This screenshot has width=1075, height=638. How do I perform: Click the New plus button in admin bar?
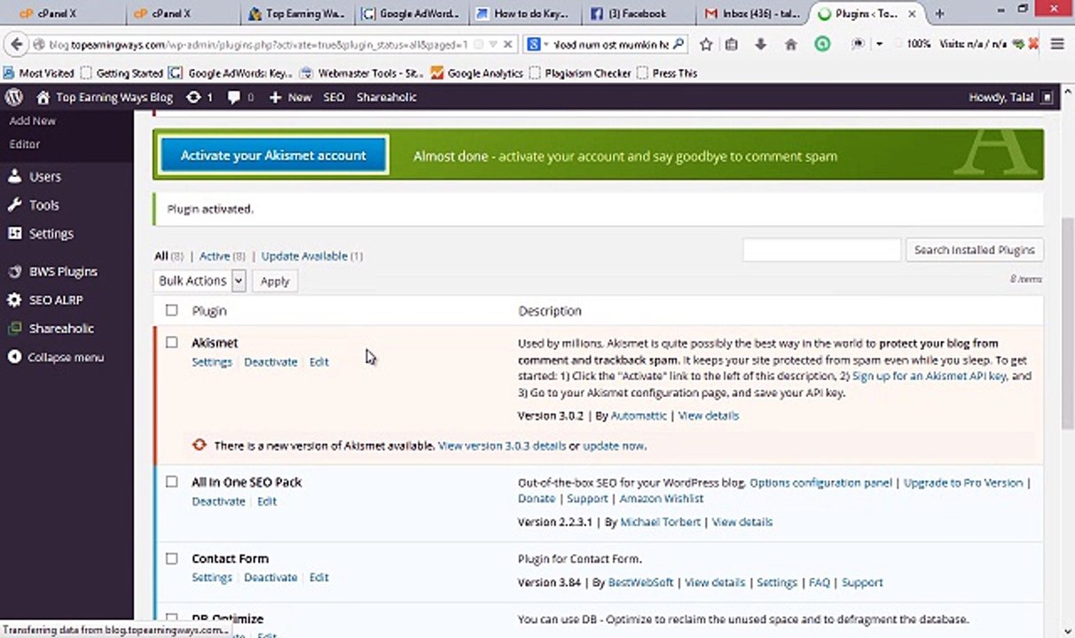(290, 97)
